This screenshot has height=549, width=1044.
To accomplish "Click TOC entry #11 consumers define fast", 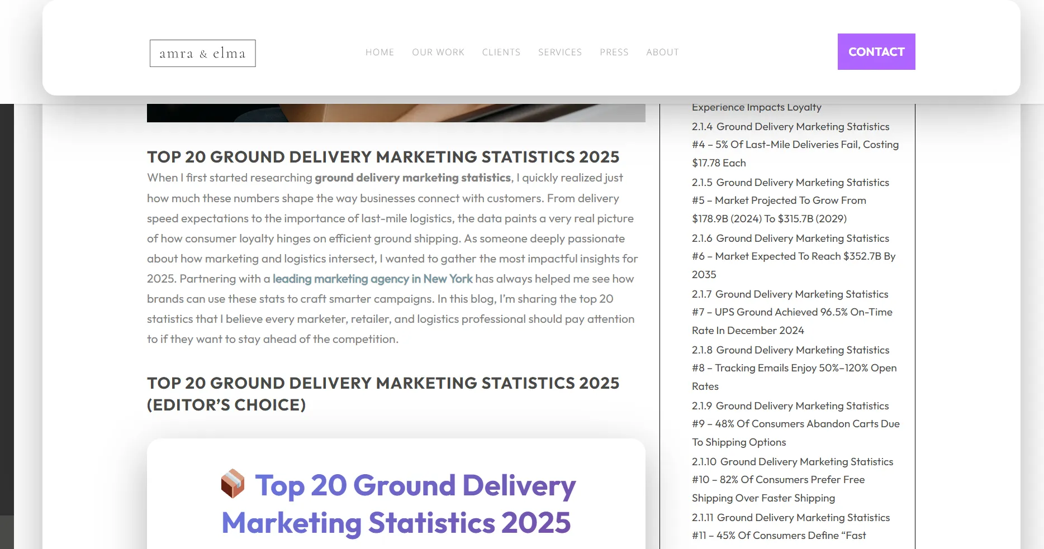I will pos(791,527).
